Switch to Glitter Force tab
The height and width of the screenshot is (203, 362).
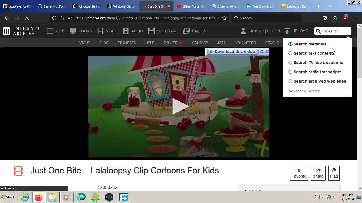point(191,6)
